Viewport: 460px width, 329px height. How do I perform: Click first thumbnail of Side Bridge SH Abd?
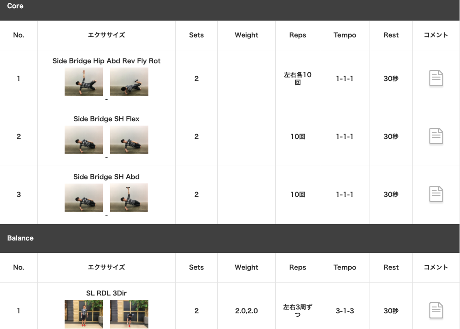(84, 198)
